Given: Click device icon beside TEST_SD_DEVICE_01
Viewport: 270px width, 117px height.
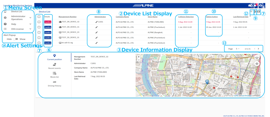Looking at the screenshot, I should click(x=60, y=38).
